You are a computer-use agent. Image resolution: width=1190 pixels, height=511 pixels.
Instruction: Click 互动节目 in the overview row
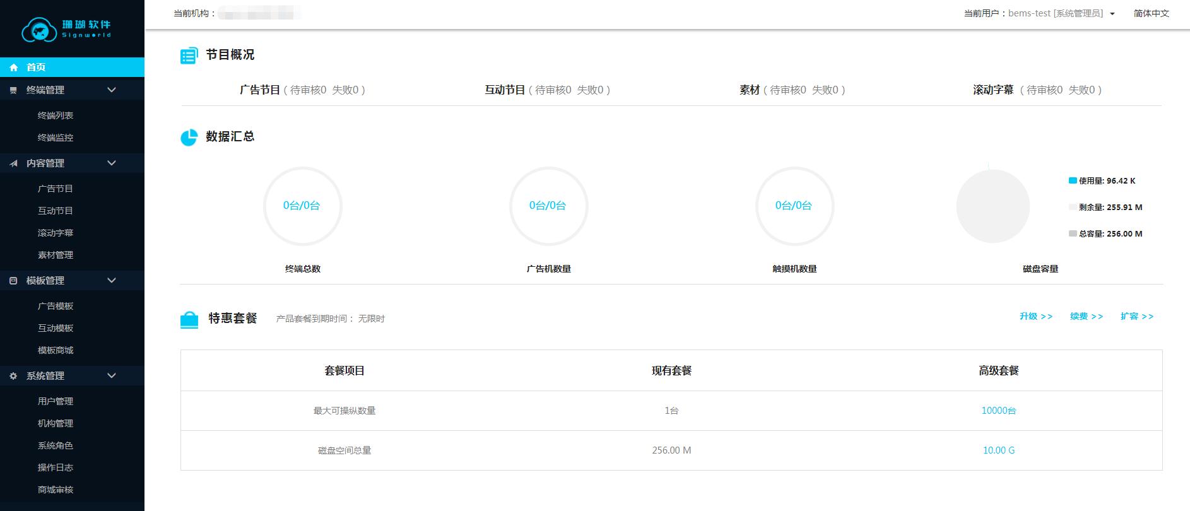tap(505, 90)
